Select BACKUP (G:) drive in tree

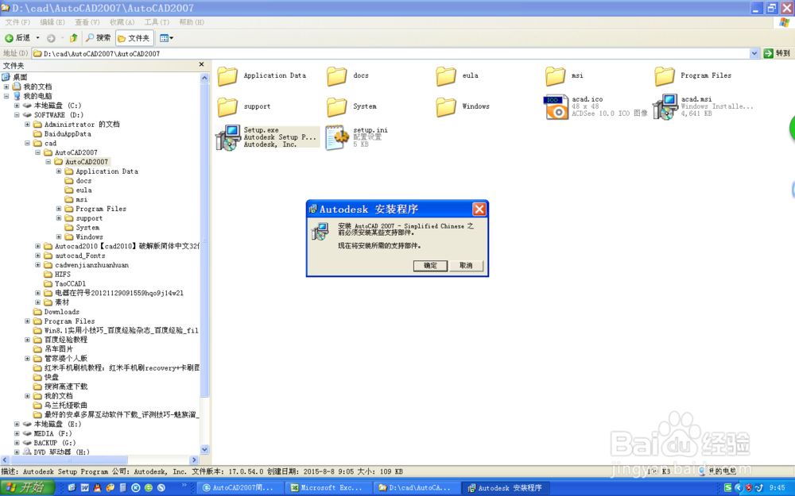tap(55, 443)
